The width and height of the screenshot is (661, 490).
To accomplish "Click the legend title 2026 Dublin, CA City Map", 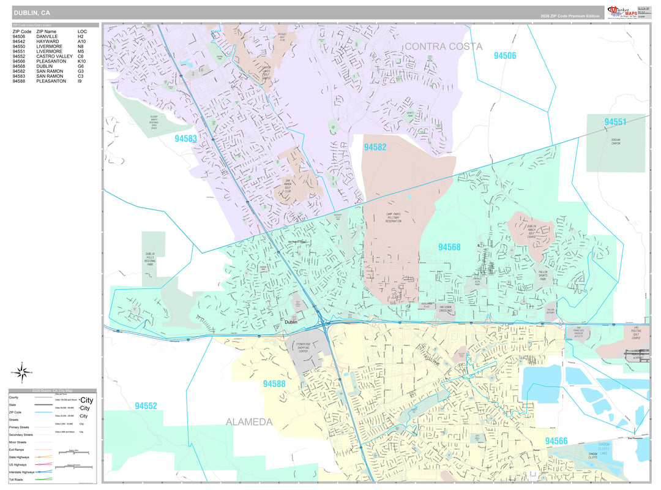I will click(x=52, y=391).
